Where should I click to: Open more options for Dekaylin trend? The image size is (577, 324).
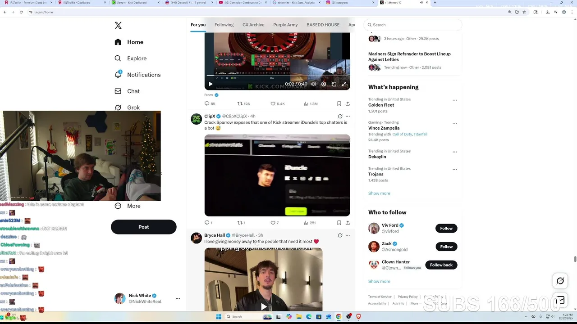(454, 152)
